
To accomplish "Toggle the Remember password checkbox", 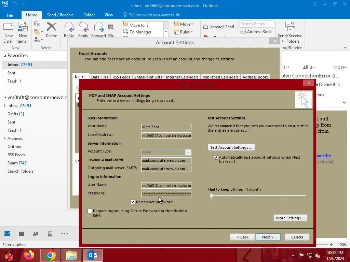I will tap(133, 202).
